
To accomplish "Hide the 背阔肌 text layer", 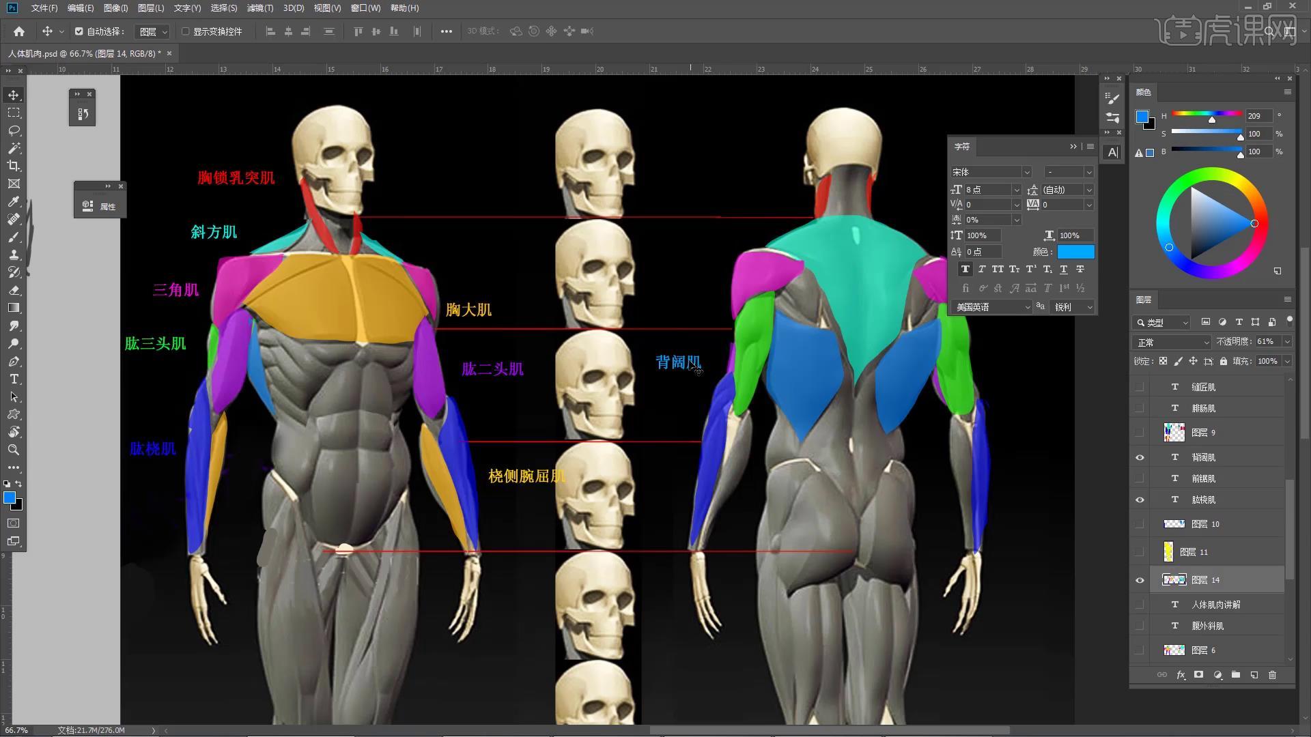I will click(1140, 457).
